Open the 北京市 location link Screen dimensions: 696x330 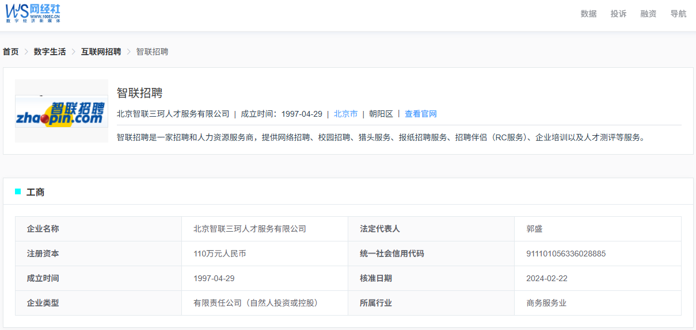(345, 114)
